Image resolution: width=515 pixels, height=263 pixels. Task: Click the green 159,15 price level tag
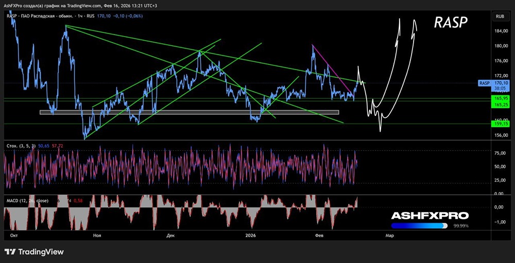(x=500, y=124)
